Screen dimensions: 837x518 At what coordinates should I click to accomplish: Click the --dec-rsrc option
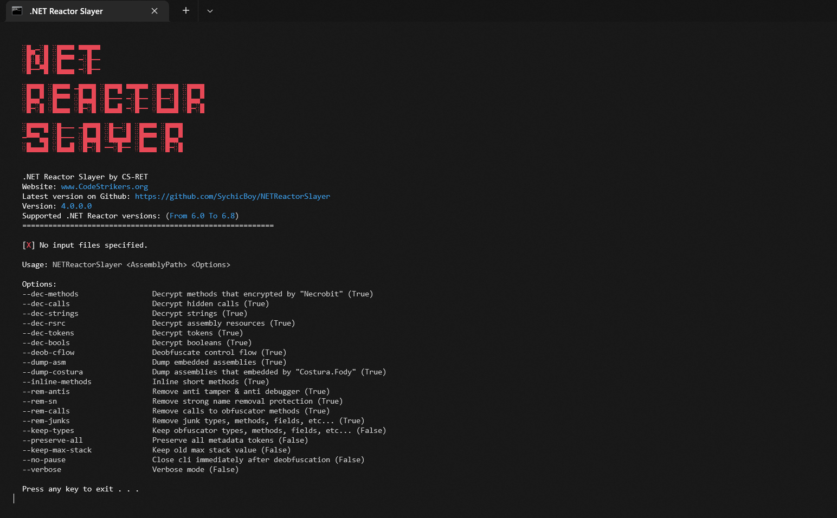coord(44,323)
